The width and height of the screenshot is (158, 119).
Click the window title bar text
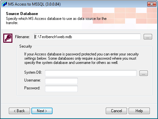click(34, 4)
